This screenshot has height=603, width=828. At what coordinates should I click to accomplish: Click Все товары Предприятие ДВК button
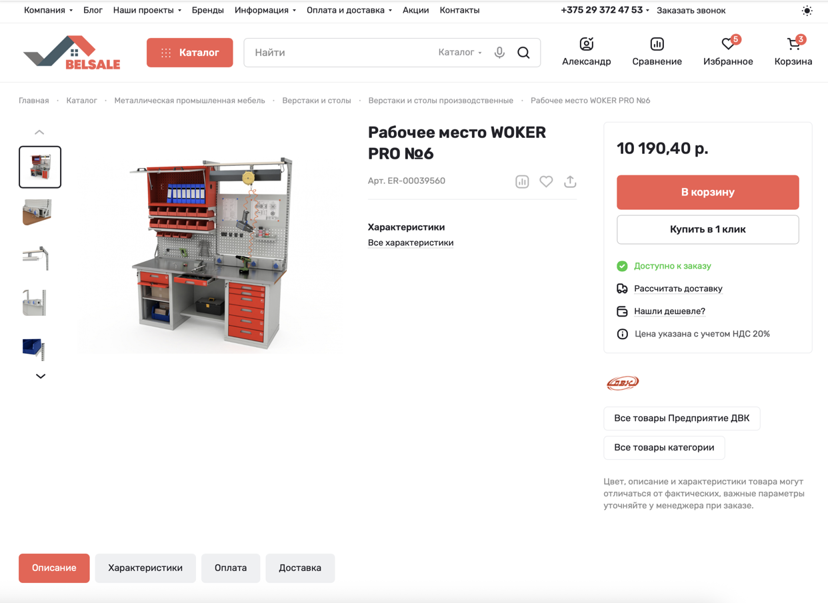tap(681, 418)
